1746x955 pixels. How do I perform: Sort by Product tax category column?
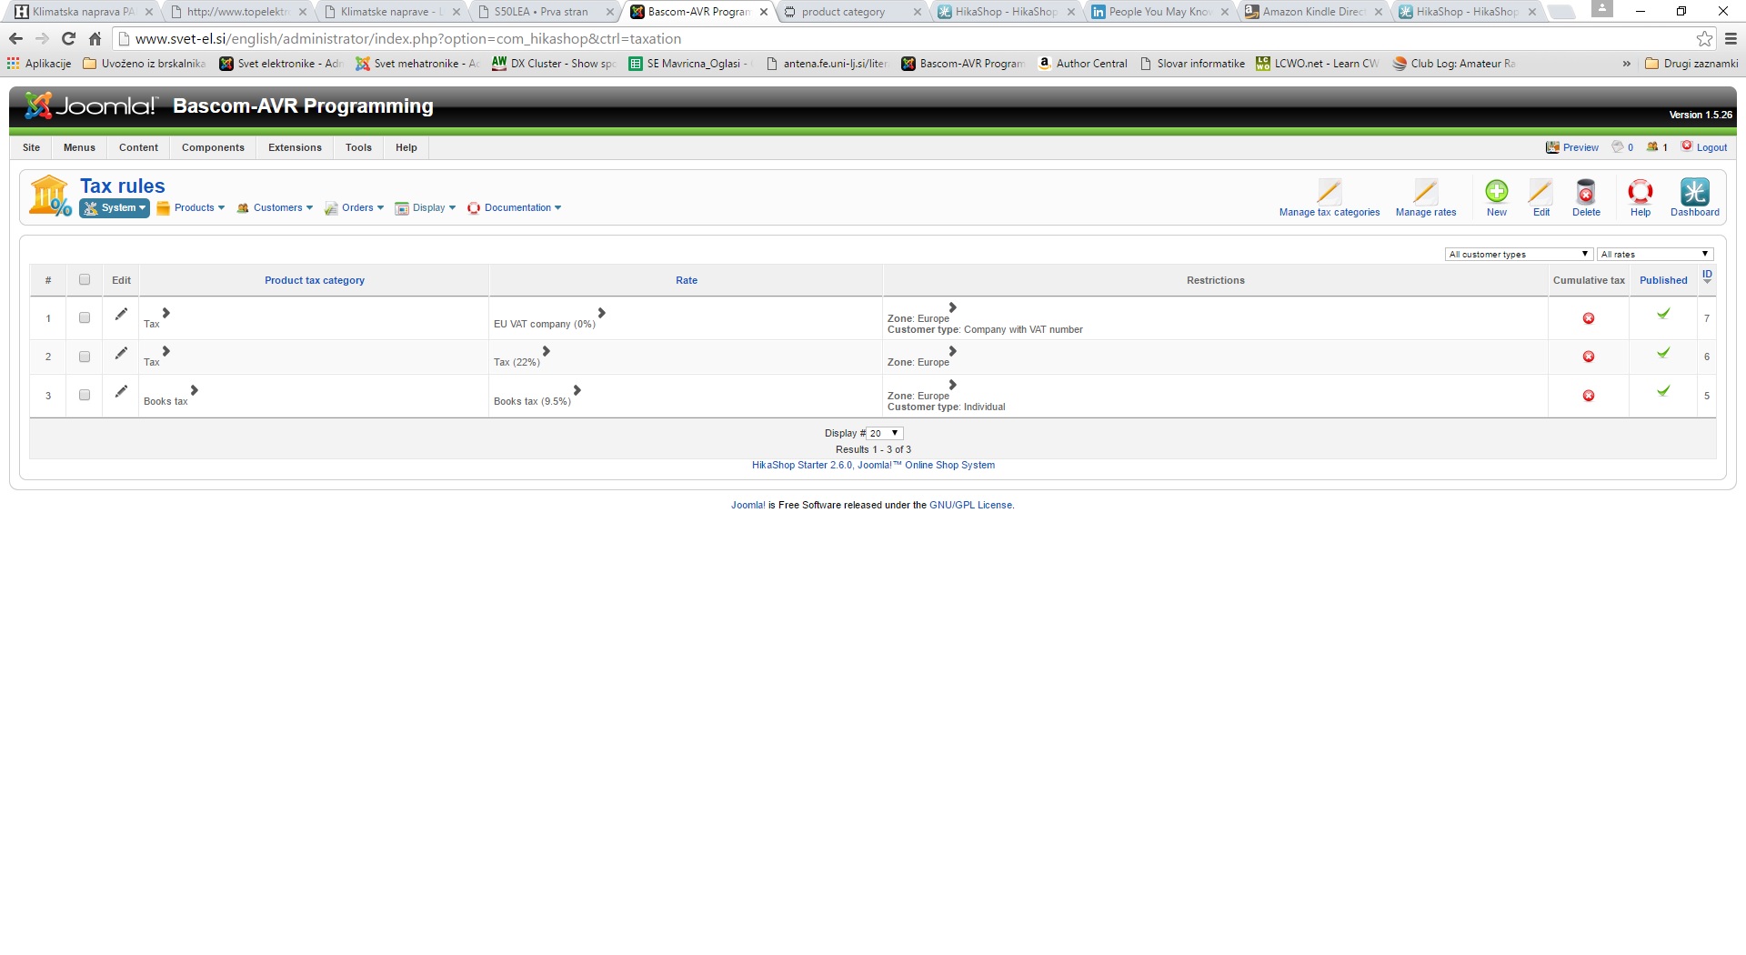point(315,280)
